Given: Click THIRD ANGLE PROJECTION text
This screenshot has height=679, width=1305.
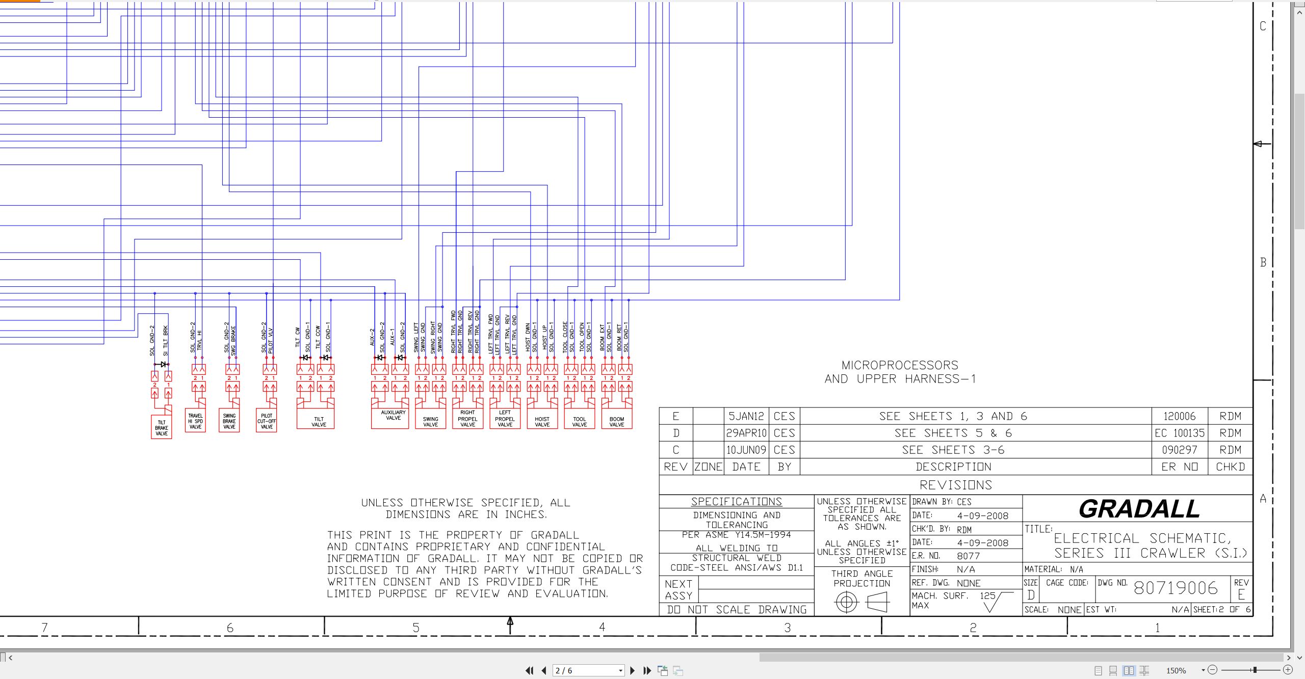Looking at the screenshot, I should click(862, 578).
